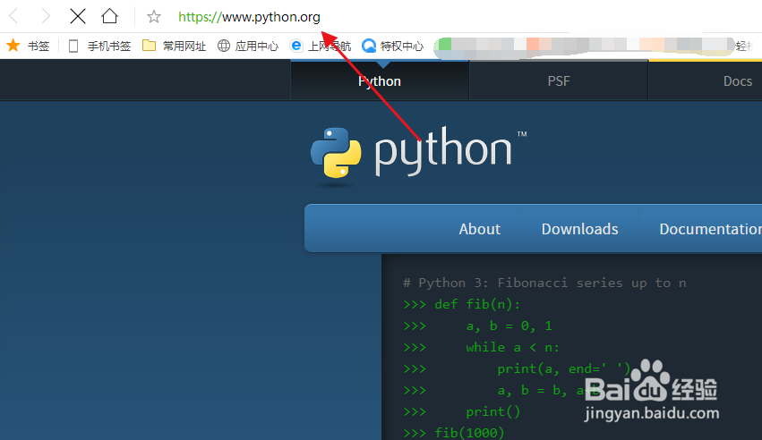Open the 特权中心 bookmark
The width and height of the screenshot is (762, 440).
point(393,47)
